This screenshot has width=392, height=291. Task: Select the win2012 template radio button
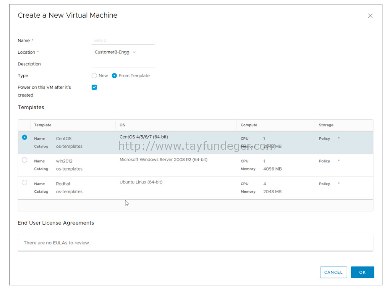[24, 160]
